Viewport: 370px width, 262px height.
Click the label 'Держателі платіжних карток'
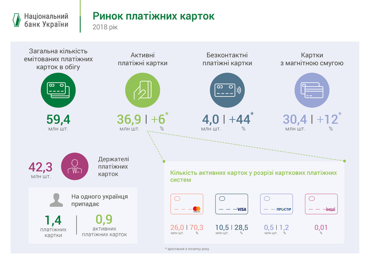coord(113,167)
